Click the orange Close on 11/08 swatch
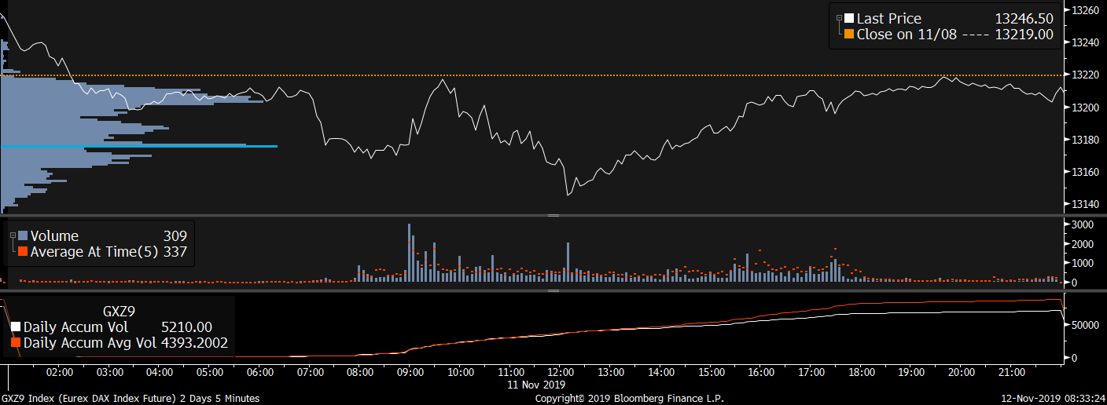The height and width of the screenshot is (405, 1107). click(x=849, y=35)
